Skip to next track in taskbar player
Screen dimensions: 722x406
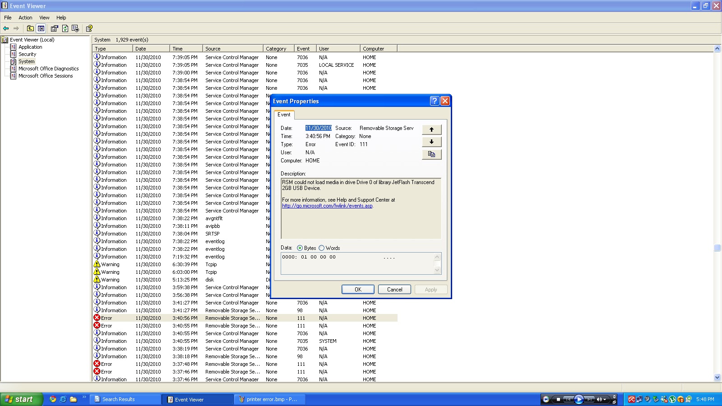(590, 399)
